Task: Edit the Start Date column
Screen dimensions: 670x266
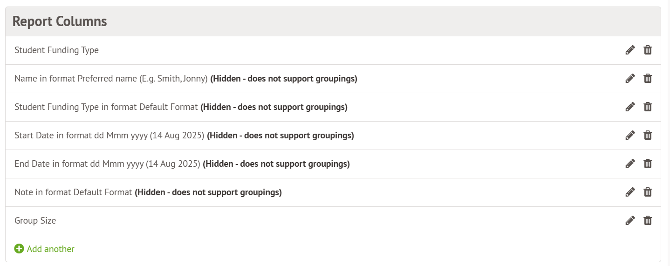Action: click(630, 136)
